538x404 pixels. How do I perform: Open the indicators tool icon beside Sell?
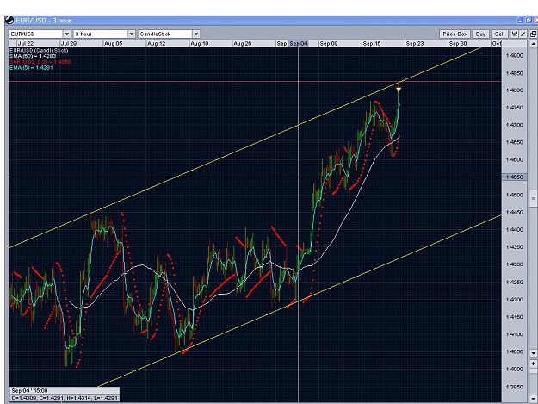pyautogui.click(x=514, y=34)
